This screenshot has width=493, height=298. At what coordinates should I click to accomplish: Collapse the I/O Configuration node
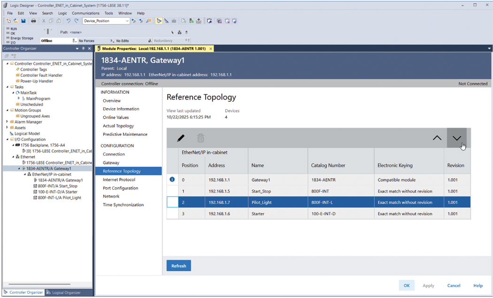pos(7,139)
